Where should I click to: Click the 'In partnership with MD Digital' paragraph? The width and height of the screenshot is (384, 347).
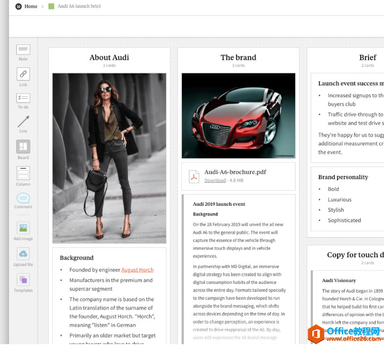239,302
